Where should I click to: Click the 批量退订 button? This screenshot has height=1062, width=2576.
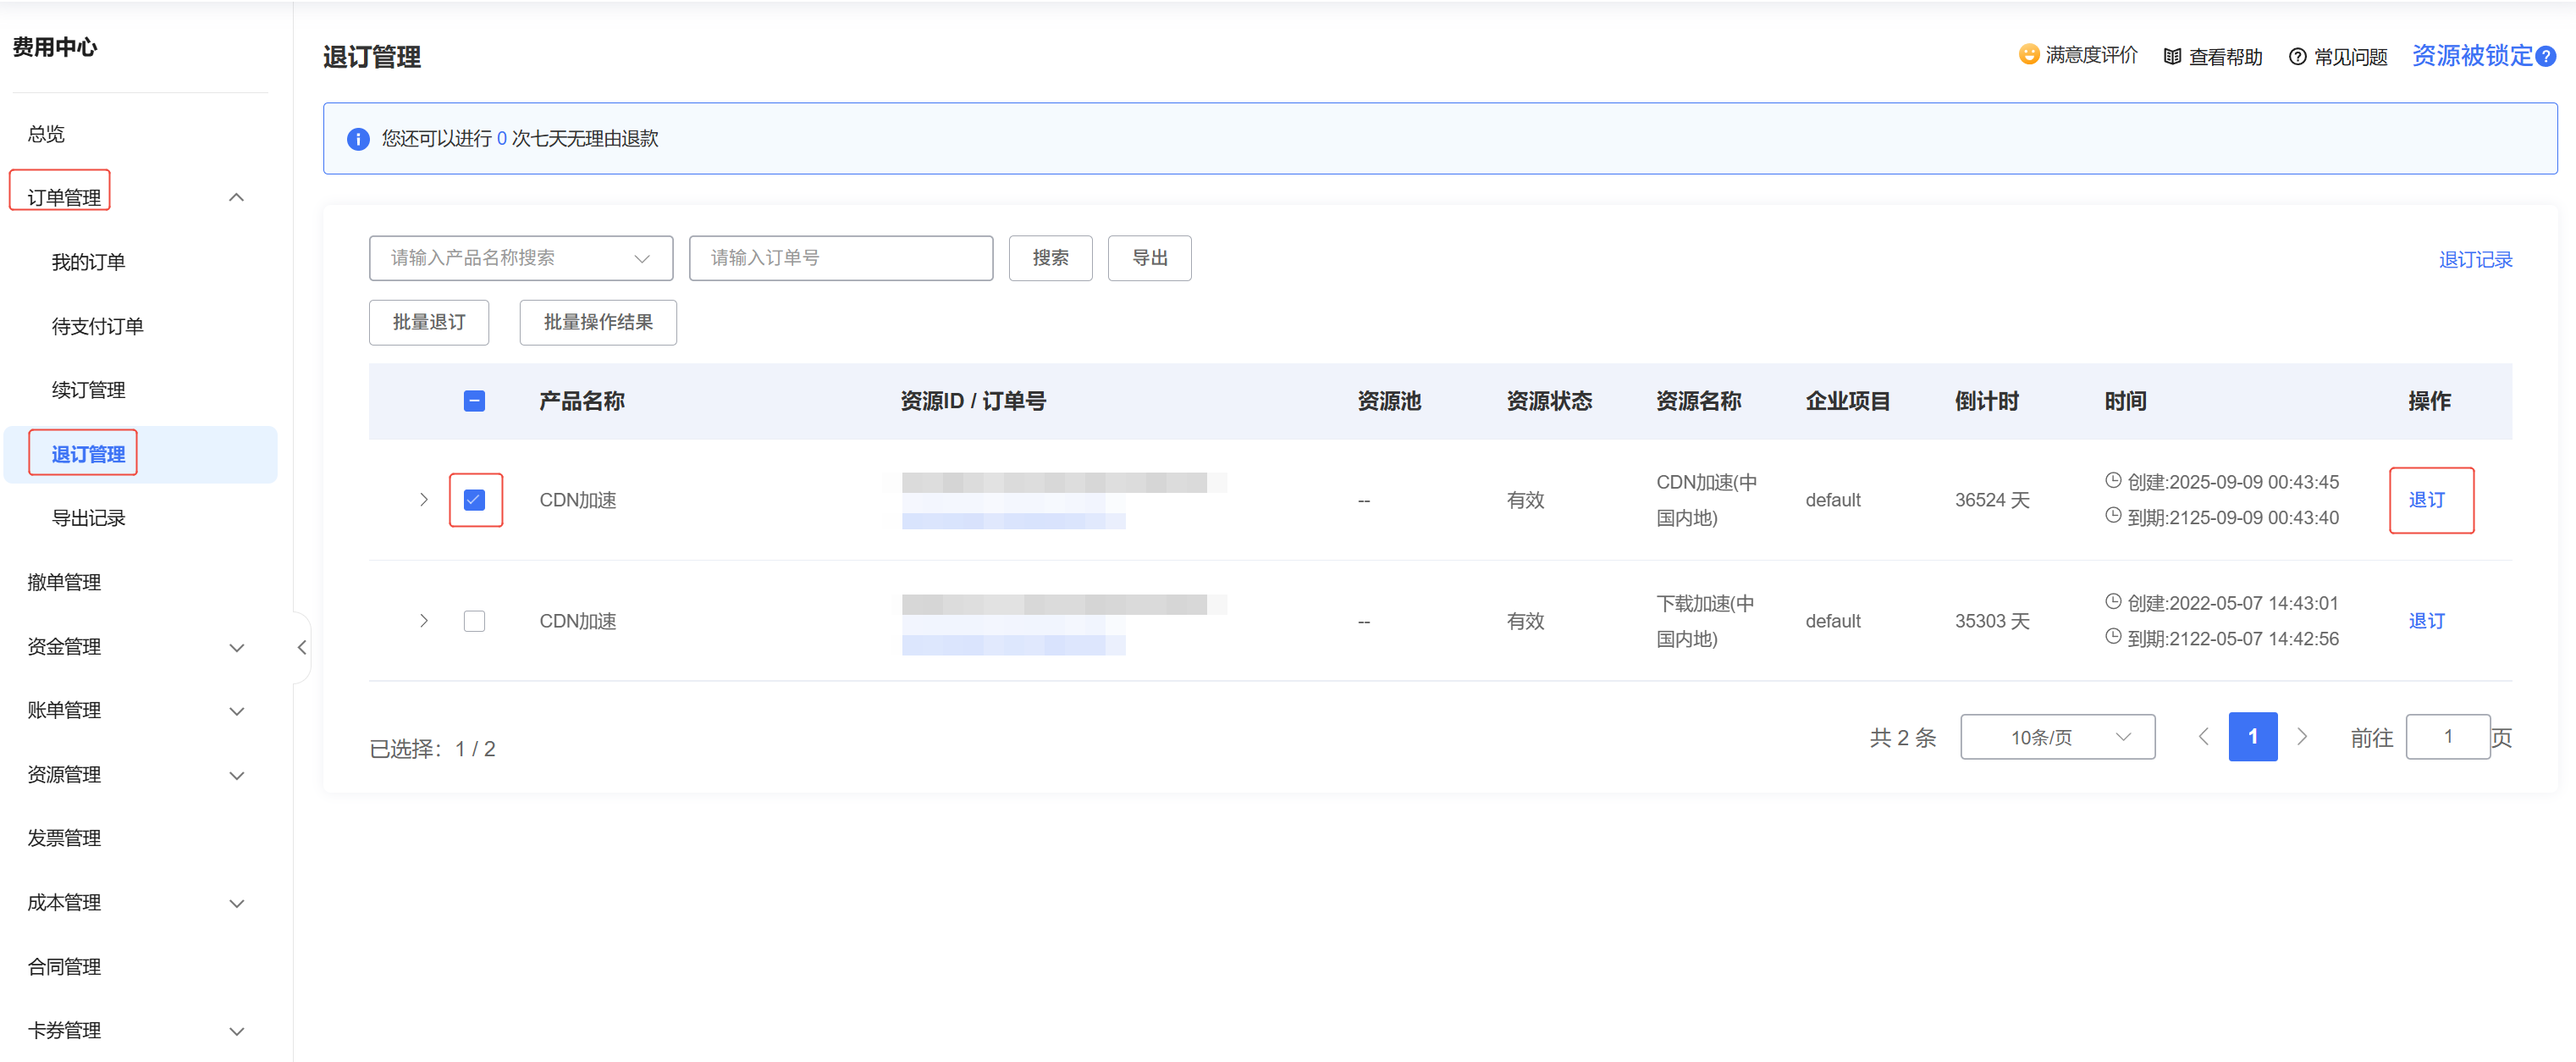click(x=429, y=322)
